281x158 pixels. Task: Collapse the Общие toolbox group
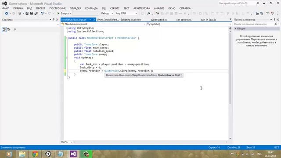236,29
